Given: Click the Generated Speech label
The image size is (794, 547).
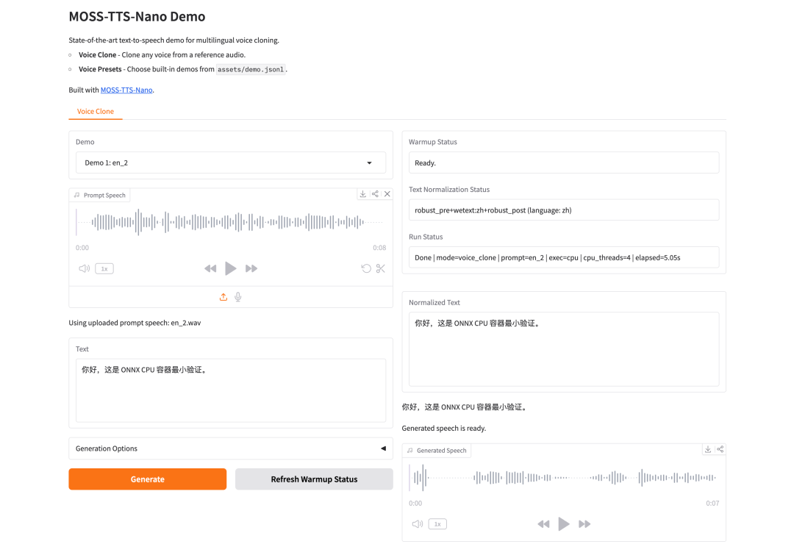Looking at the screenshot, I should [437, 450].
